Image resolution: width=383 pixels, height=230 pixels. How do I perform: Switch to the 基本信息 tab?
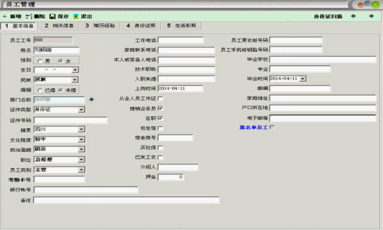pyautogui.click(x=19, y=26)
